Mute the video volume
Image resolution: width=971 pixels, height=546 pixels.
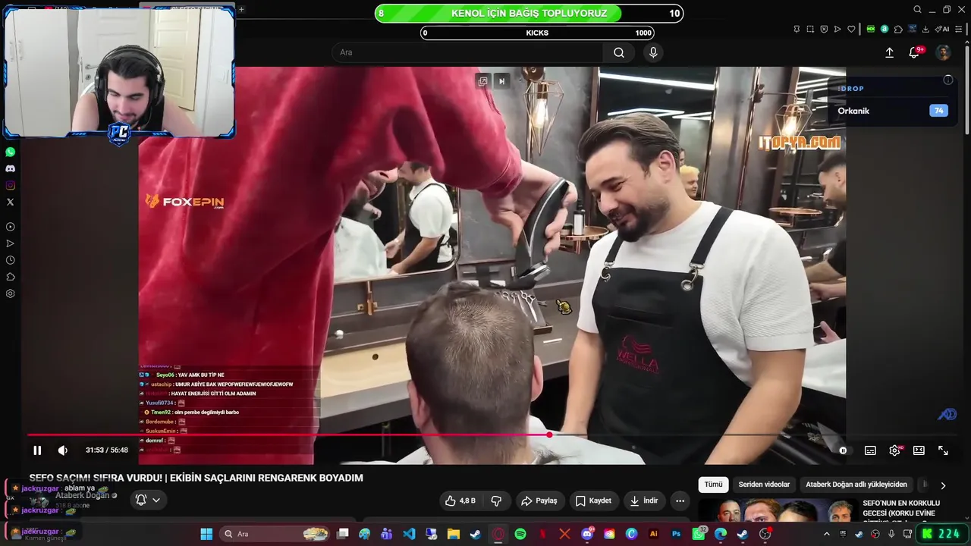click(x=63, y=450)
